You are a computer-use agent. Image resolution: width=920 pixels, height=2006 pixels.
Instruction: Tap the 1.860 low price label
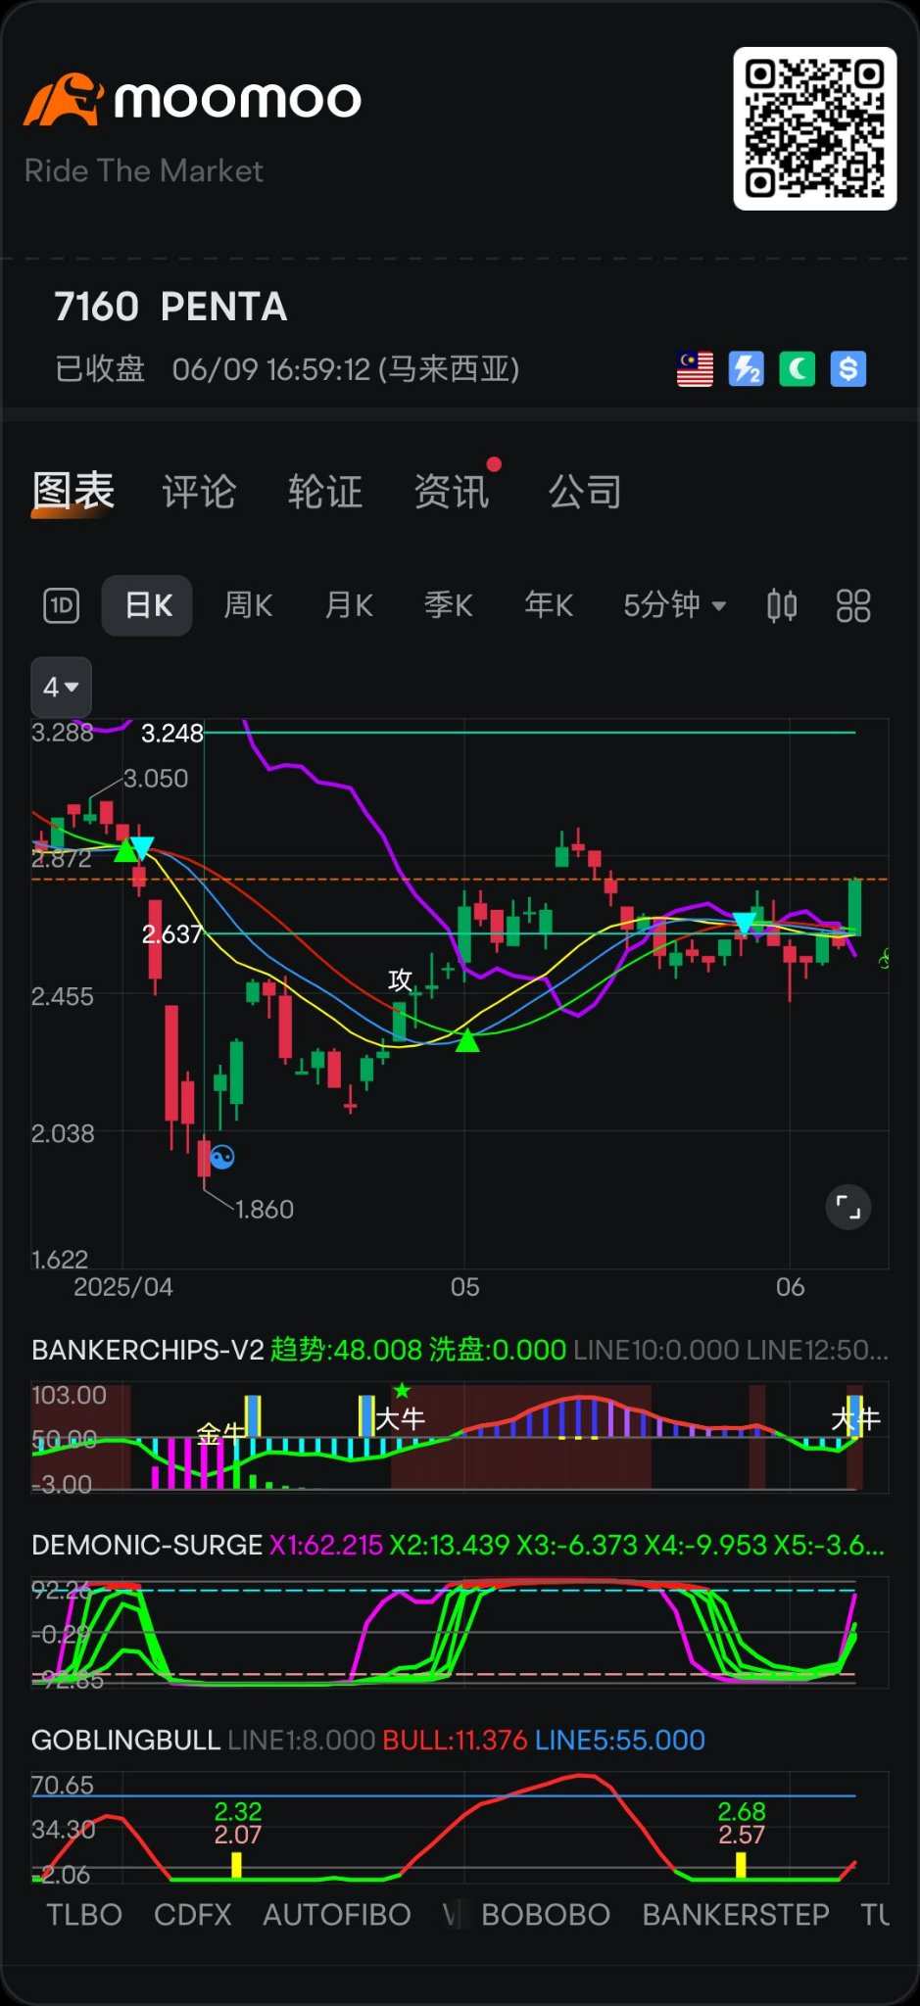(x=265, y=1210)
